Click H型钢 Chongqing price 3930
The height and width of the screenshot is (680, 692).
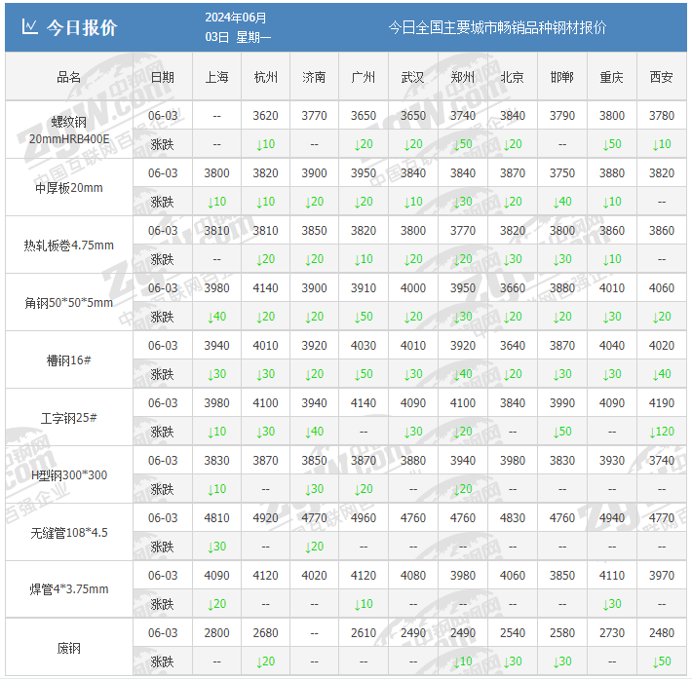point(612,460)
